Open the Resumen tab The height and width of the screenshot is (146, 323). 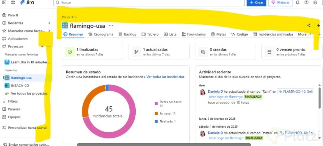pos(73,34)
